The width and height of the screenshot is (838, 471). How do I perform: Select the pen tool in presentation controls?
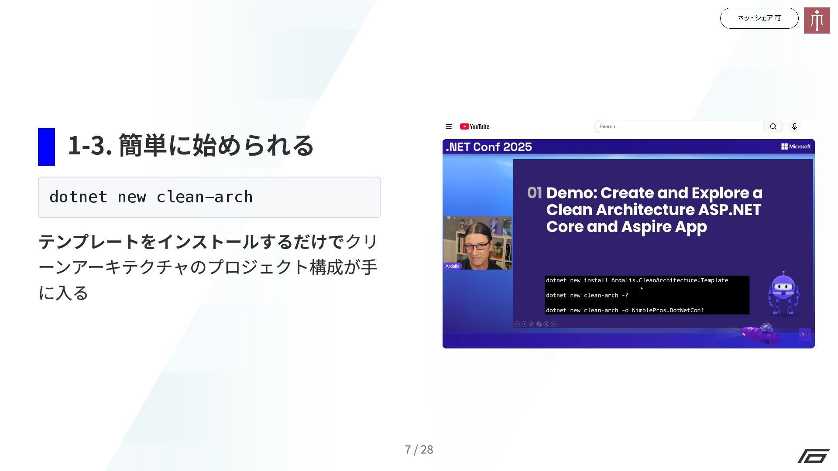pyautogui.click(x=532, y=324)
